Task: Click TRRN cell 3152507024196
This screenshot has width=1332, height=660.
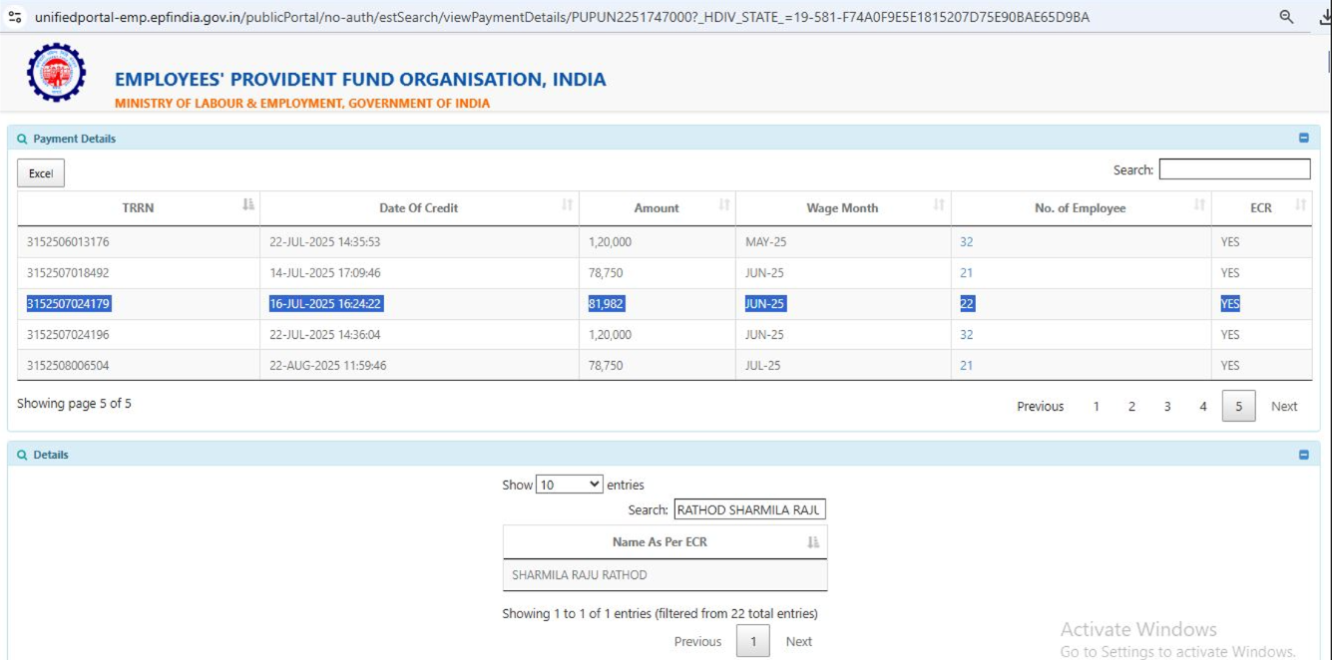Action: [68, 335]
